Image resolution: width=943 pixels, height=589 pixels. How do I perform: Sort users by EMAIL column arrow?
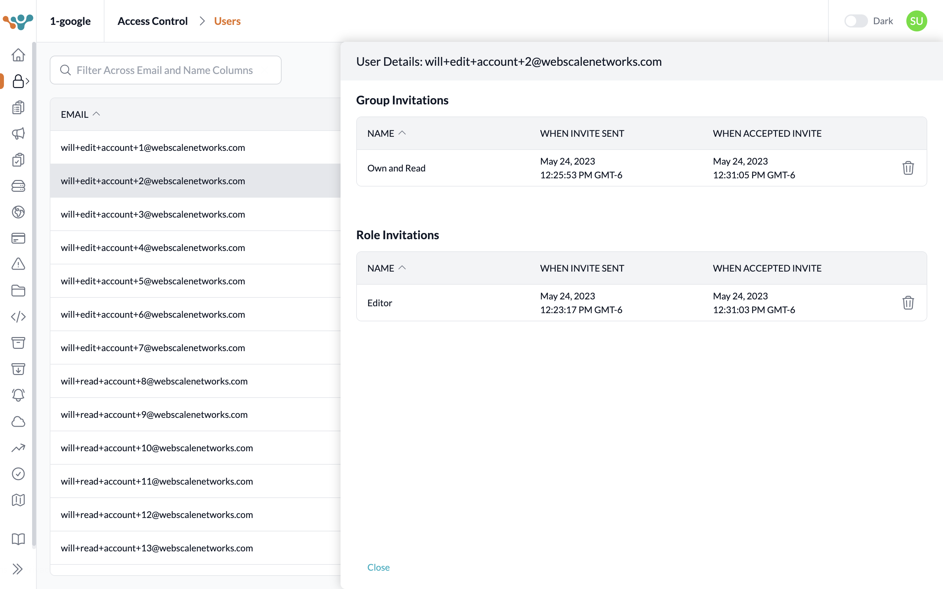pyautogui.click(x=96, y=114)
